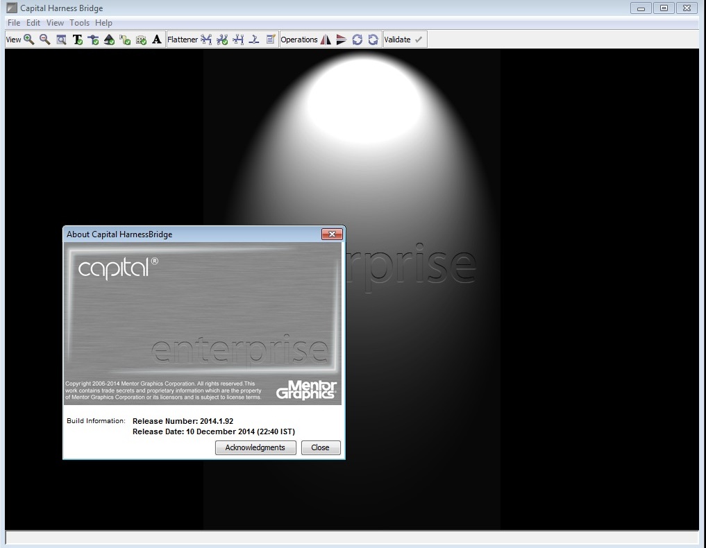Open the Tools menu
The height and width of the screenshot is (548, 706).
tap(79, 22)
